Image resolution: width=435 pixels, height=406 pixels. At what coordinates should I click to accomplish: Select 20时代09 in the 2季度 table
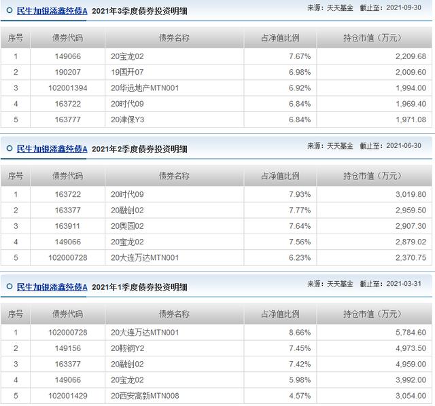click(127, 195)
